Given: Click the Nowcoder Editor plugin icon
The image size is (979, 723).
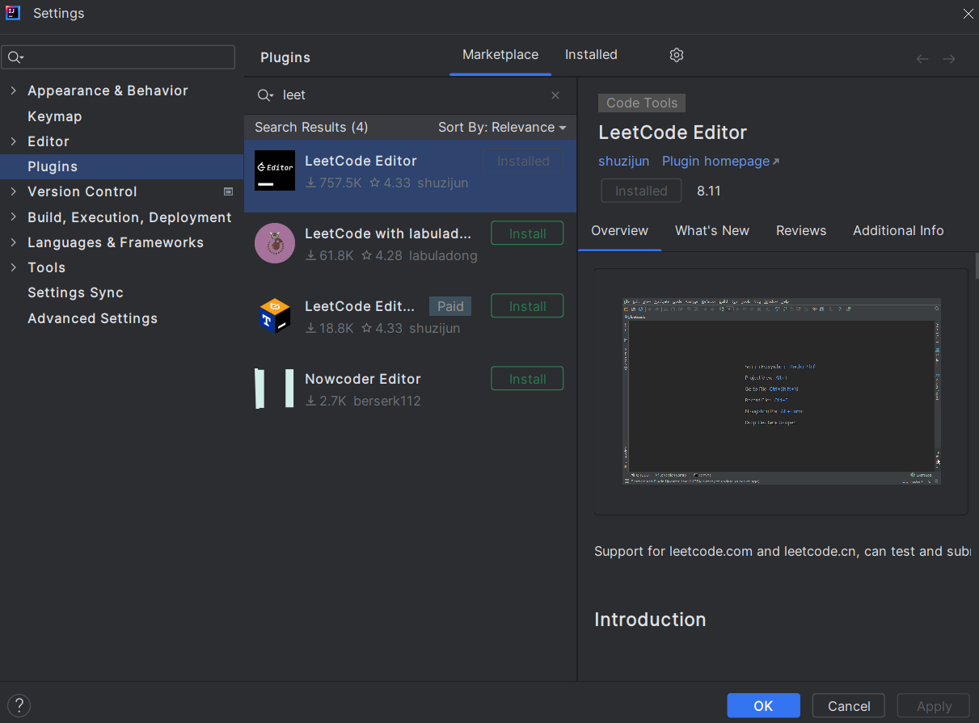Looking at the screenshot, I should pos(275,389).
